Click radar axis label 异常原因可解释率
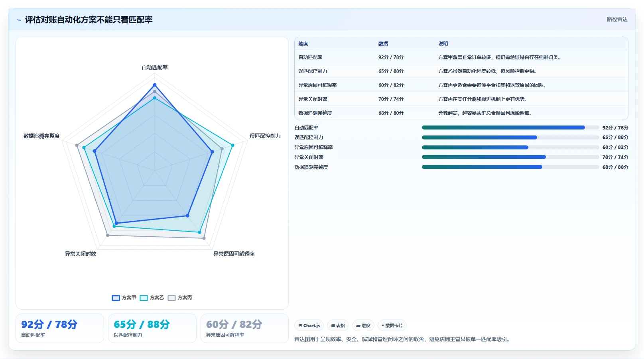Image resolution: width=644 pixels, height=359 pixels. 234,254
